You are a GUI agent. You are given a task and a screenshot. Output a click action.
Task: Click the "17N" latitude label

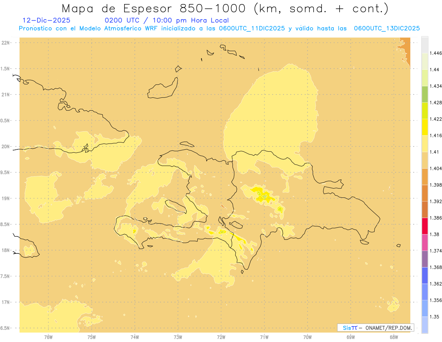6,302
